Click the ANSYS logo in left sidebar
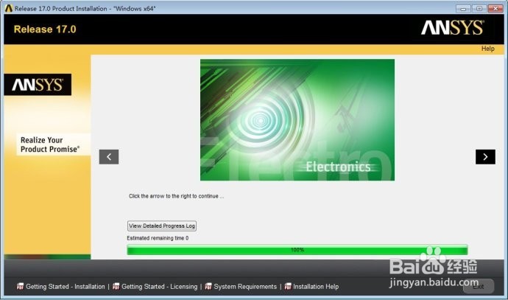The width and height of the screenshot is (508, 300). coord(38,85)
